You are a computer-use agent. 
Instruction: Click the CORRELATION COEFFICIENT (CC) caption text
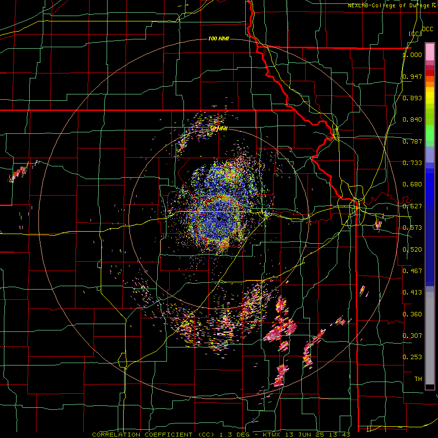pos(153,435)
